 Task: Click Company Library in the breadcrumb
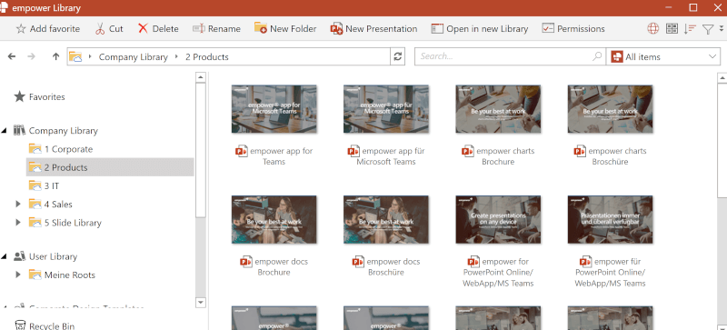(x=133, y=57)
